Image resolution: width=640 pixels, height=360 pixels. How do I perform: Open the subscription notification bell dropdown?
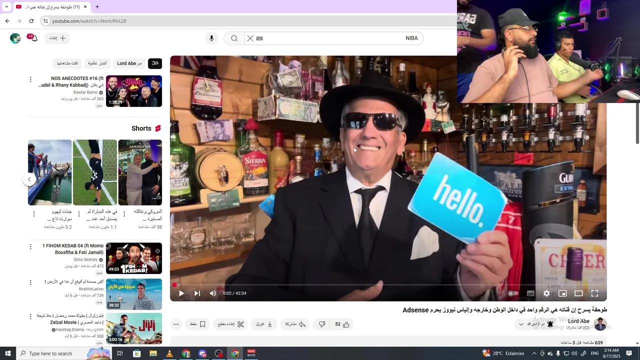click(x=536, y=324)
